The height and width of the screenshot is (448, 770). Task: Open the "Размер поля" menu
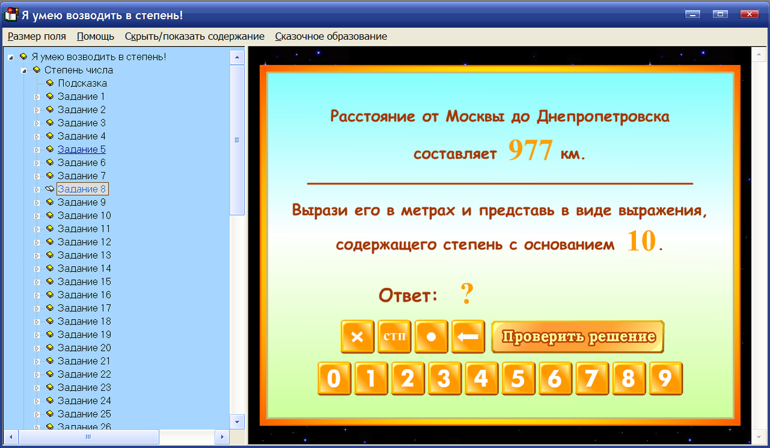click(36, 36)
